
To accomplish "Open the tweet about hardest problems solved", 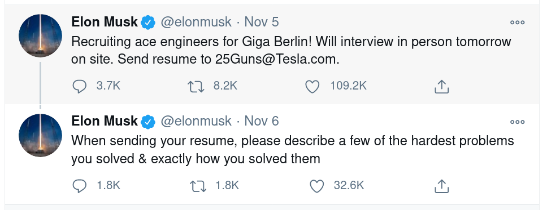I will (292, 150).
